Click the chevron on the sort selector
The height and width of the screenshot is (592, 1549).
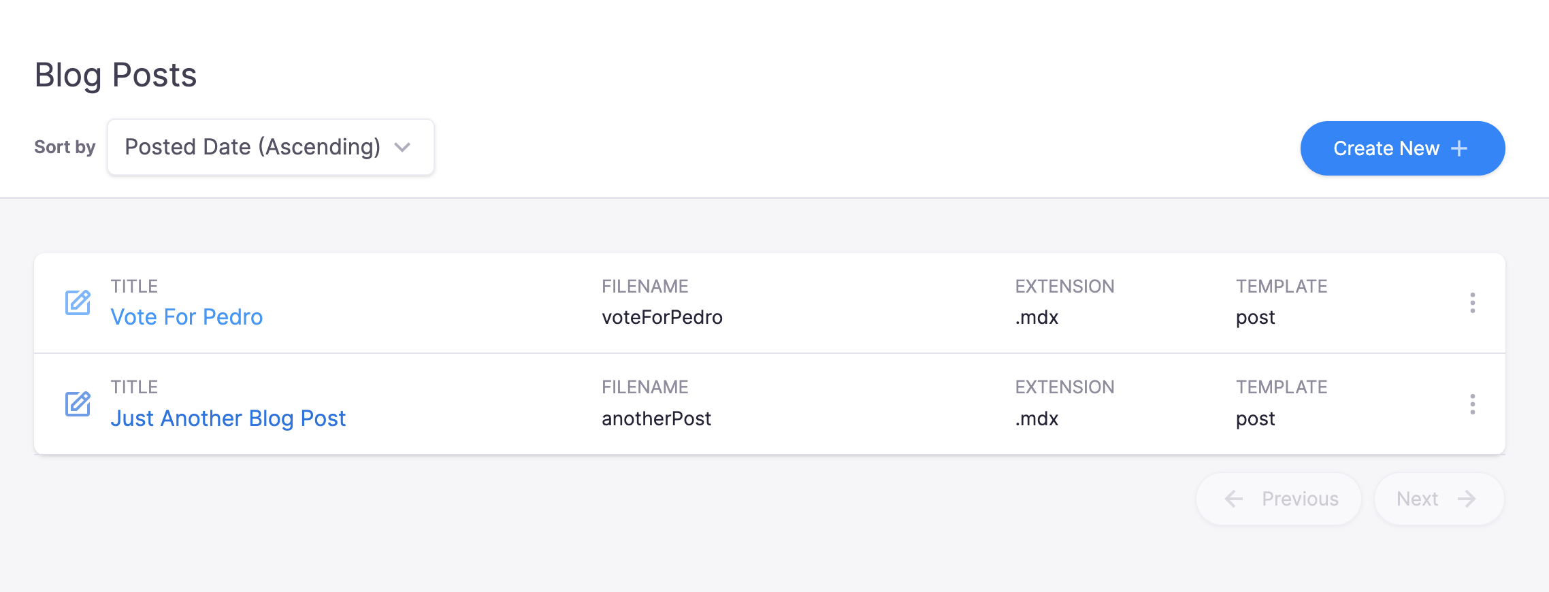[x=403, y=147]
